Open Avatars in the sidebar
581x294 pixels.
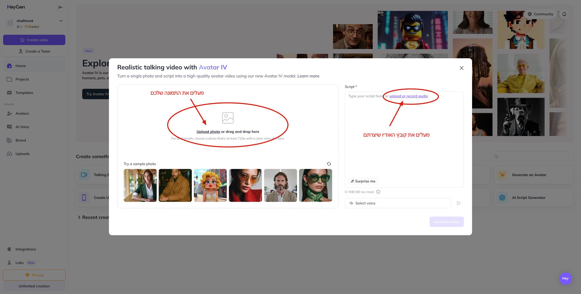34,113
